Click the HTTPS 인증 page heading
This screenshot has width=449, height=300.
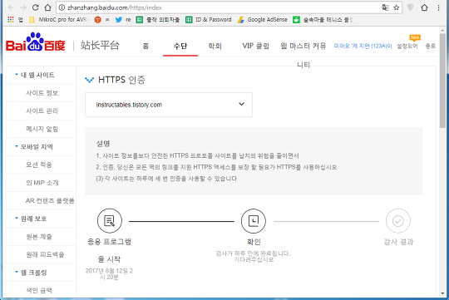click(121, 80)
